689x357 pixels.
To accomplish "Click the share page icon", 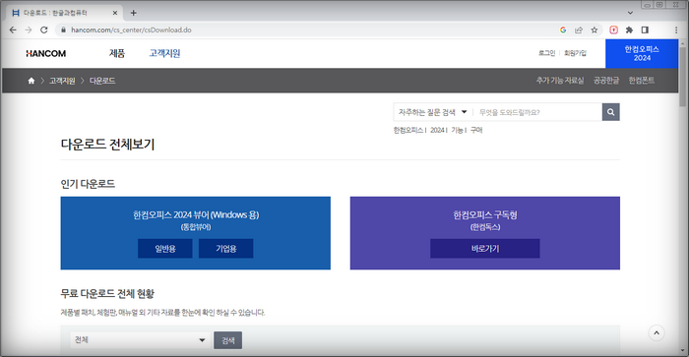I will pyautogui.click(x=579, y=30).
